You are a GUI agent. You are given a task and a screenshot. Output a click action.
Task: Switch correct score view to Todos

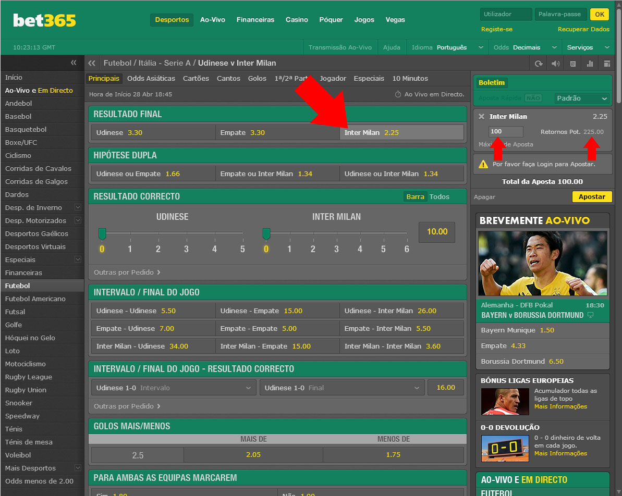pyautogui.click(x=440, y=196)
